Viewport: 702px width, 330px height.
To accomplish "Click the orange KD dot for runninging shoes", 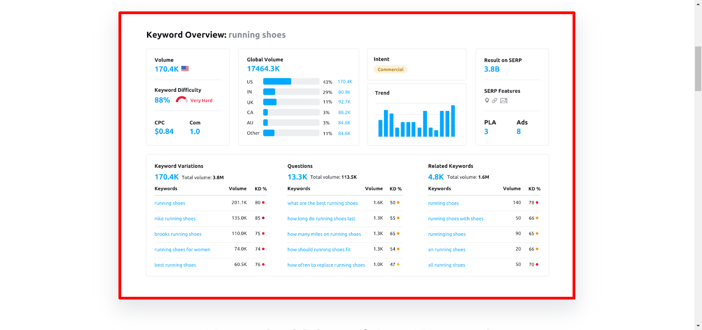I will pos(537,233).
